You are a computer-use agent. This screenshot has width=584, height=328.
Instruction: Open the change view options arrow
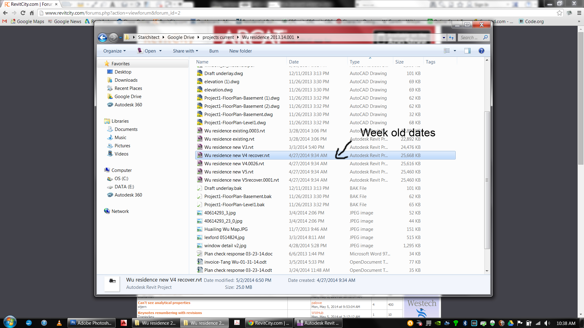click(455, 51)
